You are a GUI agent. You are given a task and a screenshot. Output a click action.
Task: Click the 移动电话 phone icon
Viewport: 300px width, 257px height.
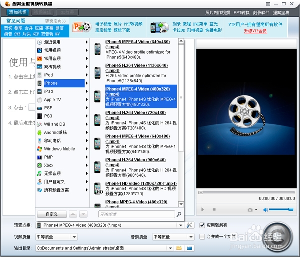pyautogui.click(x=39, y=141)
